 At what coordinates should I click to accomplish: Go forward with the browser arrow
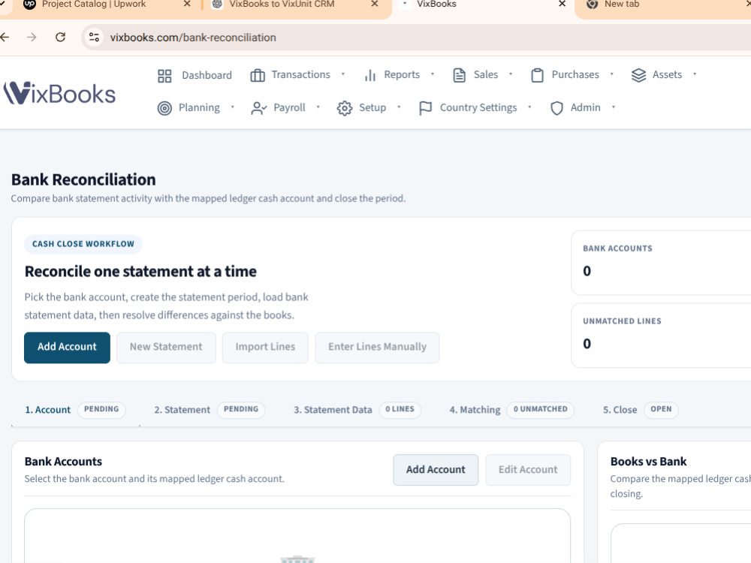tap(32, 37)
